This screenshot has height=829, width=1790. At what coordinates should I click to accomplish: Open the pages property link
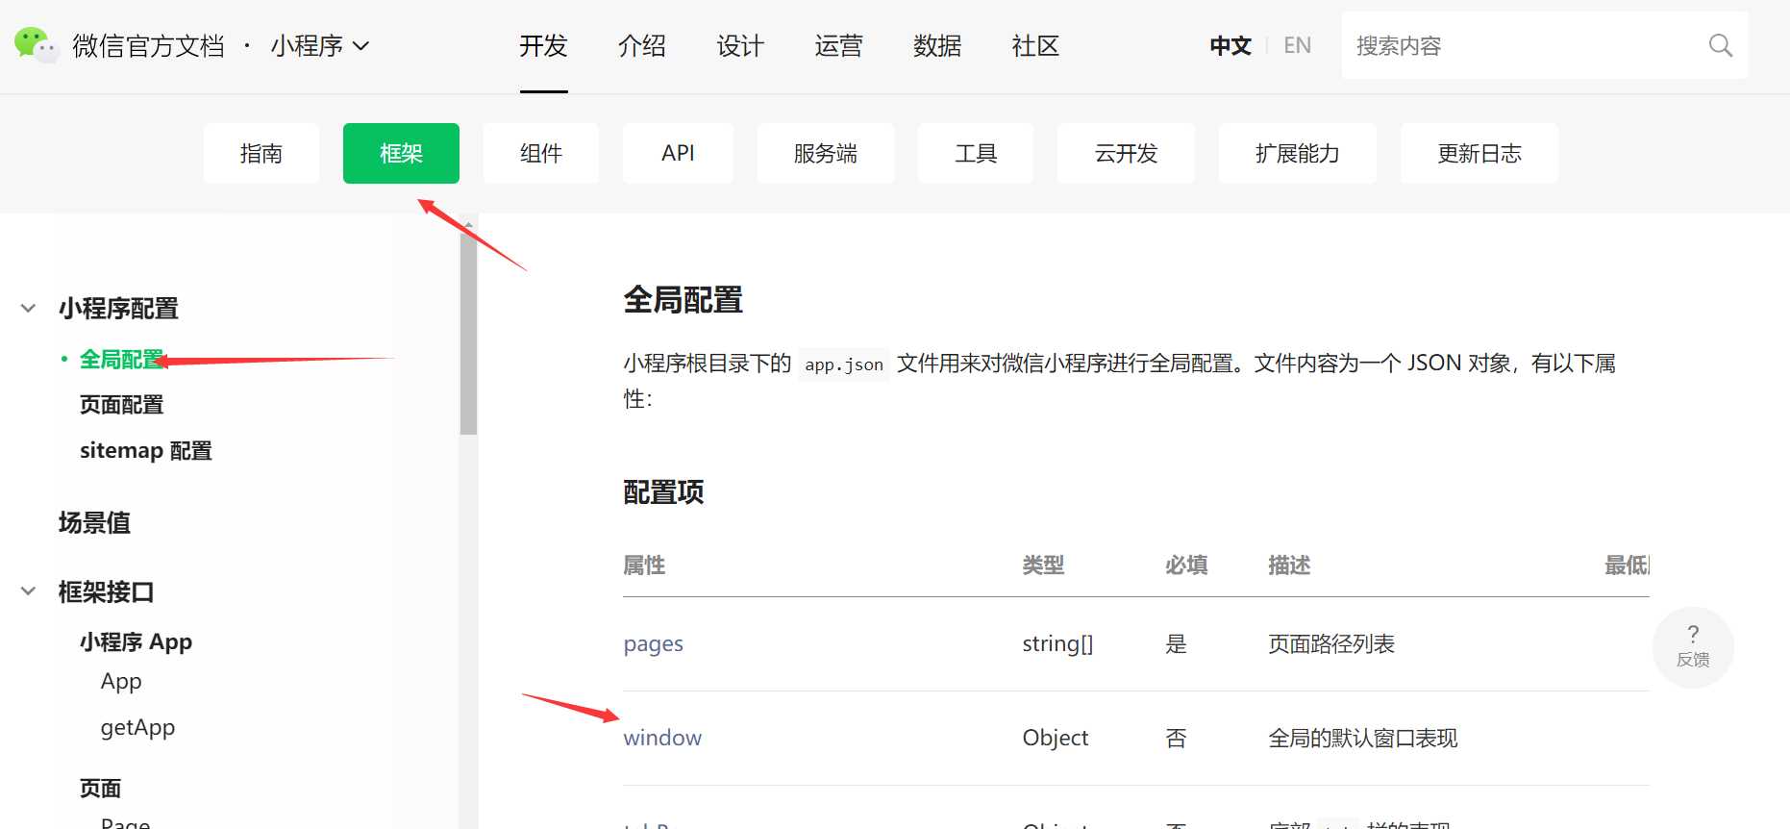tap(653, 643)
